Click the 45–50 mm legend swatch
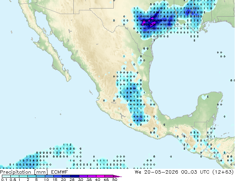The height and width of the screenshot is (181, 235). coord(109,176)
